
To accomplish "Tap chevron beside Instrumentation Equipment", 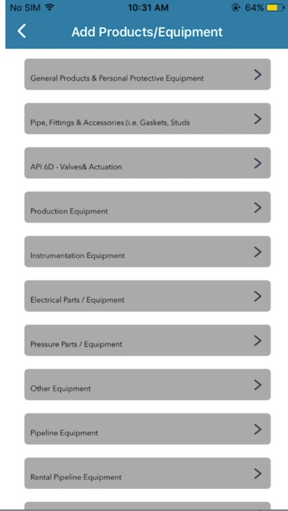I will pos(258,252).
